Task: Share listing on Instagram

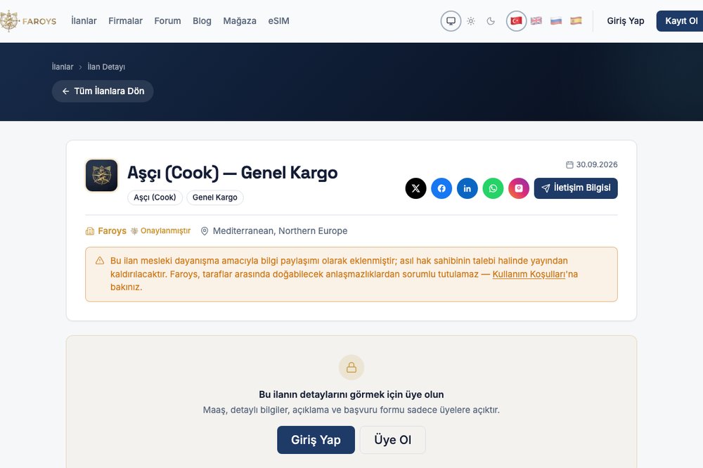Action: coord(519,188)
